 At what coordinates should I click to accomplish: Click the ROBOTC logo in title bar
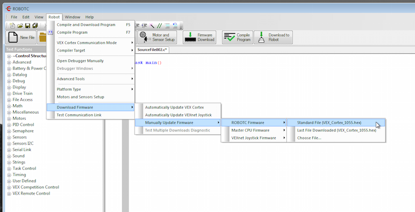[8, 9]
